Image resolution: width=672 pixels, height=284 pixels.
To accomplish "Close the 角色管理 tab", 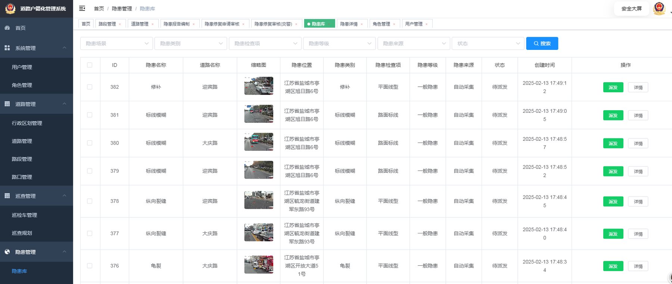I will 394,24.
